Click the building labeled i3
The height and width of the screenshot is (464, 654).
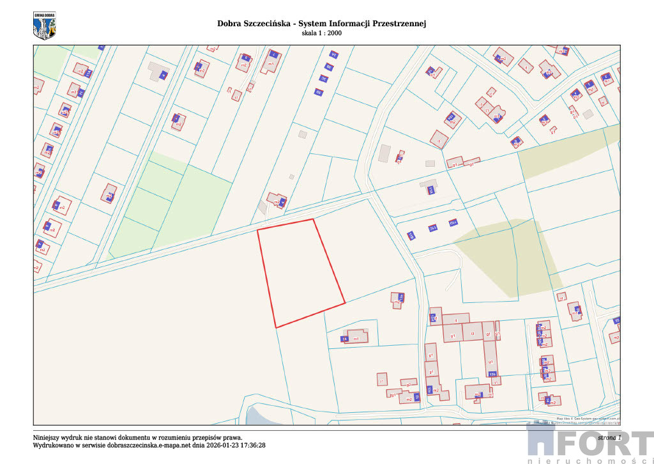472,332
